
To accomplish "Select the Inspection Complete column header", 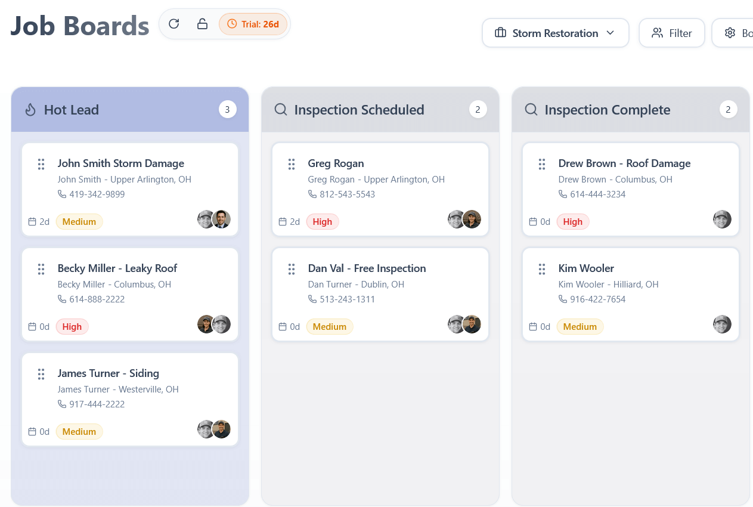I will [630, 110].
